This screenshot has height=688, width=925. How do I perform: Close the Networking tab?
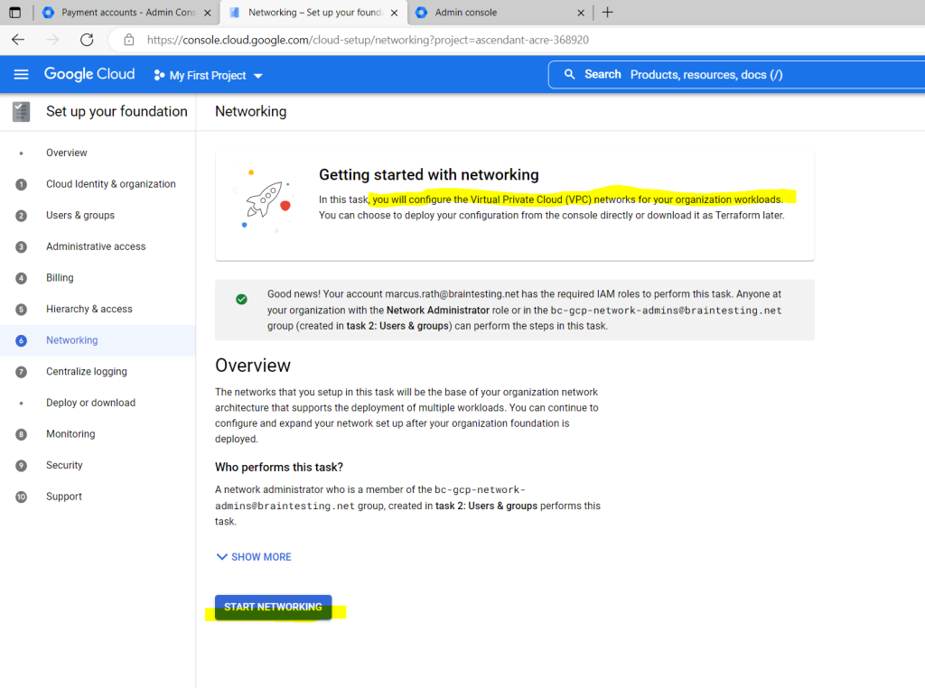pos(394,13)
